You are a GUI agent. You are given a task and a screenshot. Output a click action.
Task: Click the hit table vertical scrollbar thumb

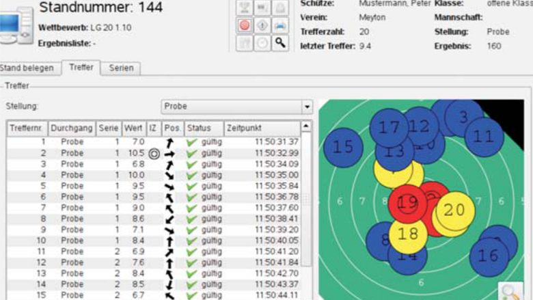(306, 200)
